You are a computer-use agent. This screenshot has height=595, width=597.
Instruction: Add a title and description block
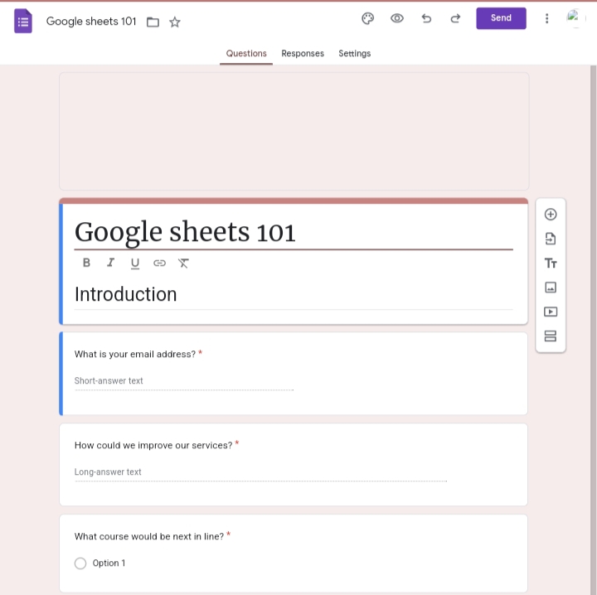[x=551, y=264]
